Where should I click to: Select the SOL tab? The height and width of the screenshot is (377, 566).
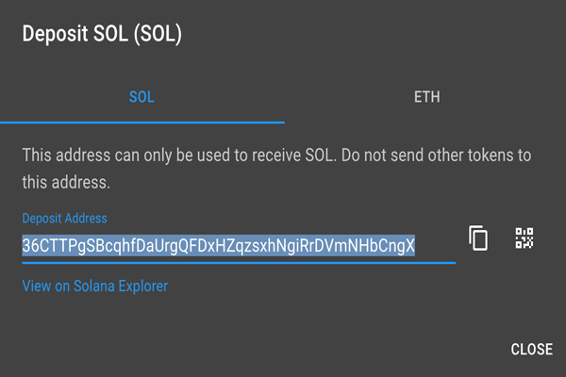(141, 97)
